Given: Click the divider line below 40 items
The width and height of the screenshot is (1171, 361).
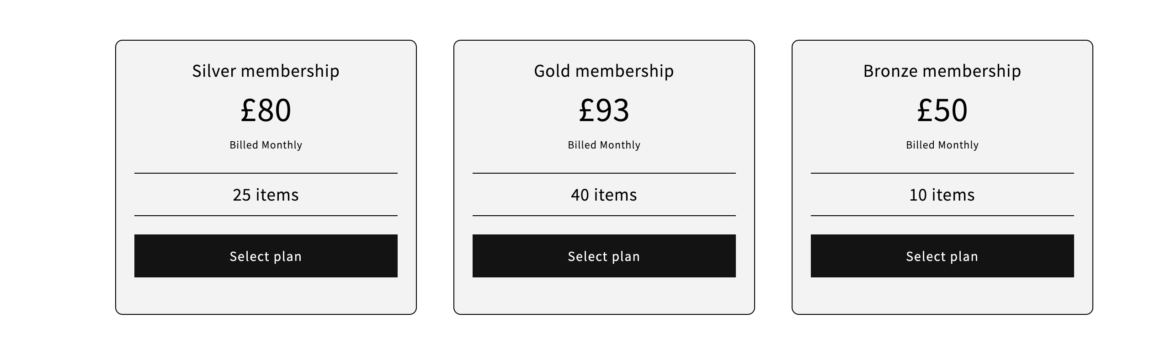Looking at the screenshot, I should pyautogui.click(x=604, y=216).
